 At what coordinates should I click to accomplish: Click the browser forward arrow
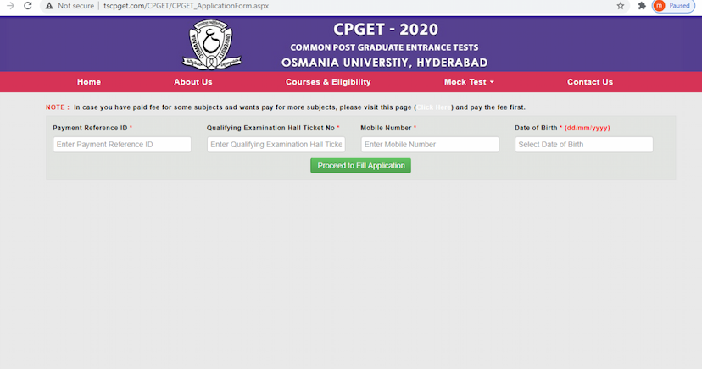(10, 6)
